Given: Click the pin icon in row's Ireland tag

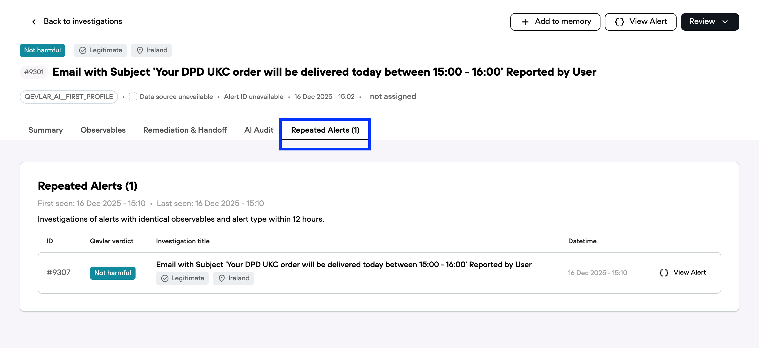Looking at the screenshot, I should click(222, 278).
